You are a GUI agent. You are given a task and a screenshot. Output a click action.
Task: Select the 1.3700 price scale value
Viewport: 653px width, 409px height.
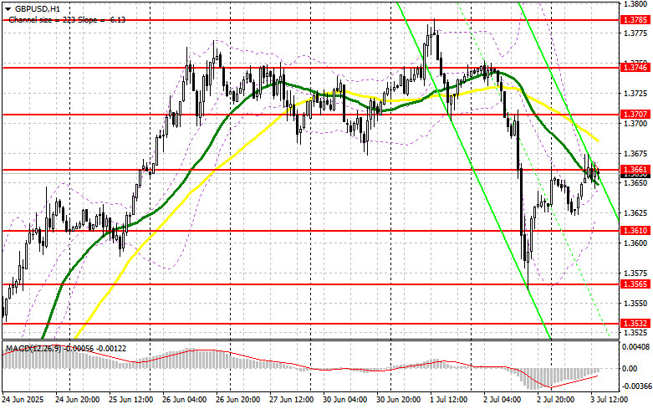click(635, 124)
